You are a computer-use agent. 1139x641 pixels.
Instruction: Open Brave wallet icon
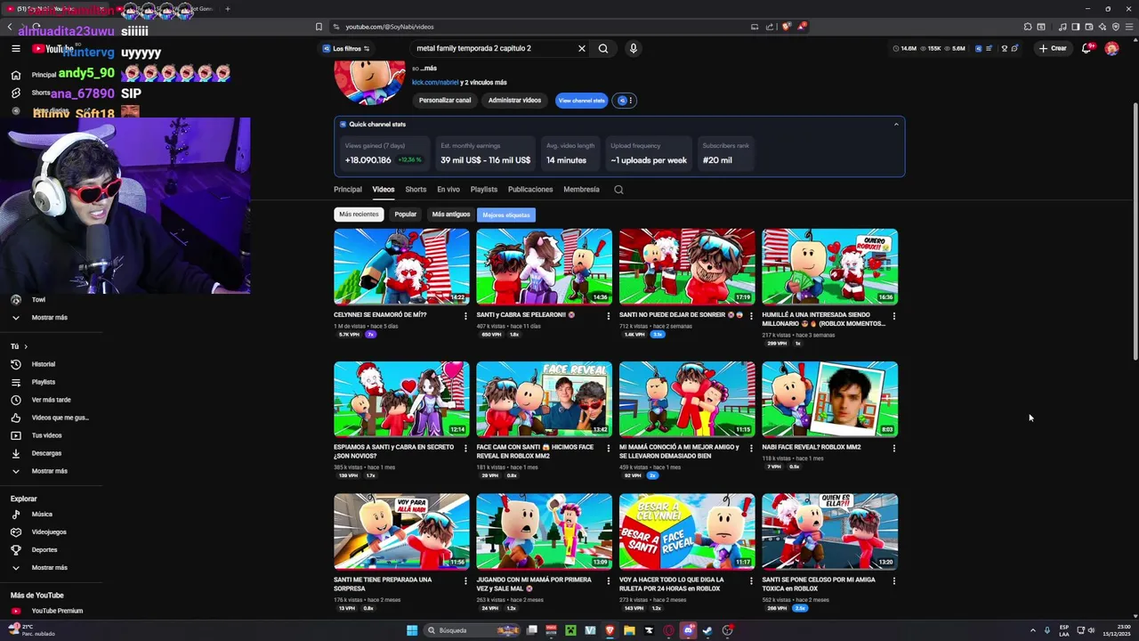(1089, 27)
